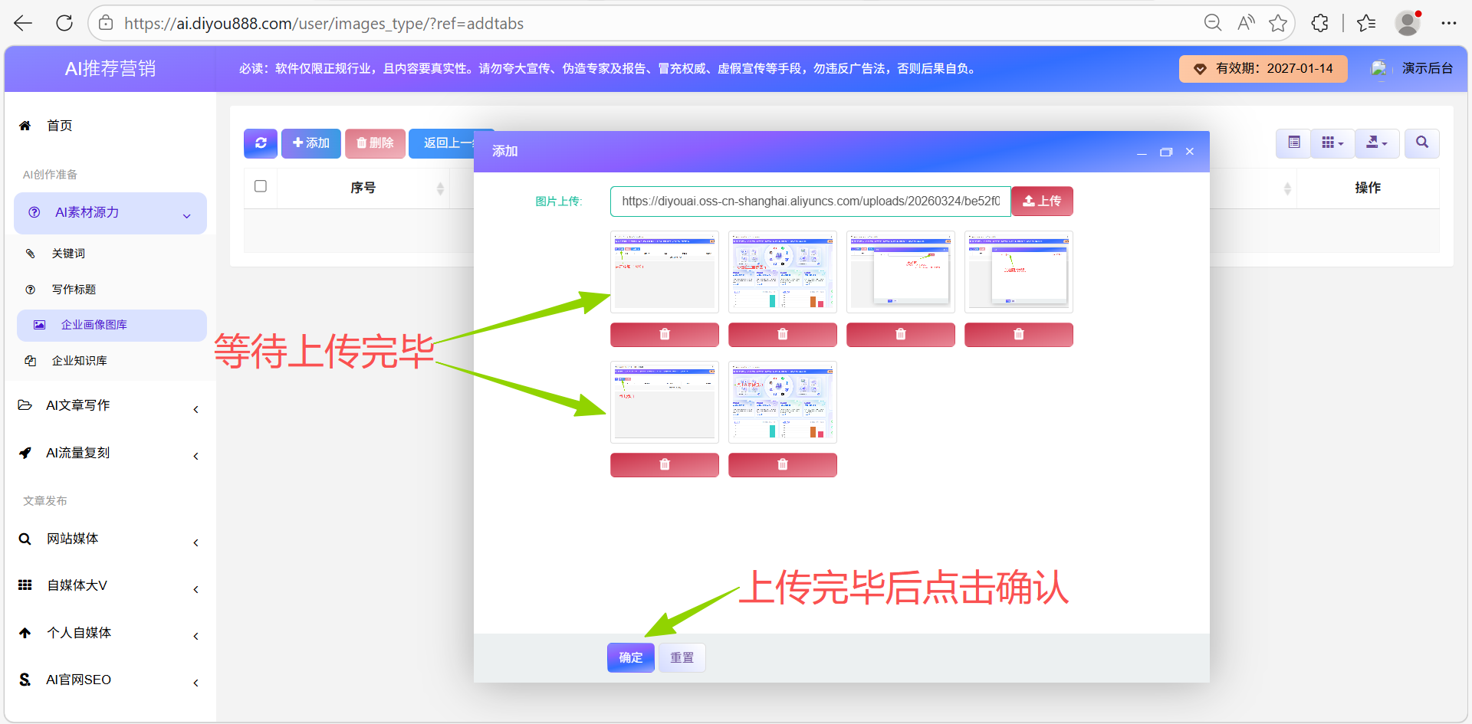Click the 确定 confirm button

point(630,657)
